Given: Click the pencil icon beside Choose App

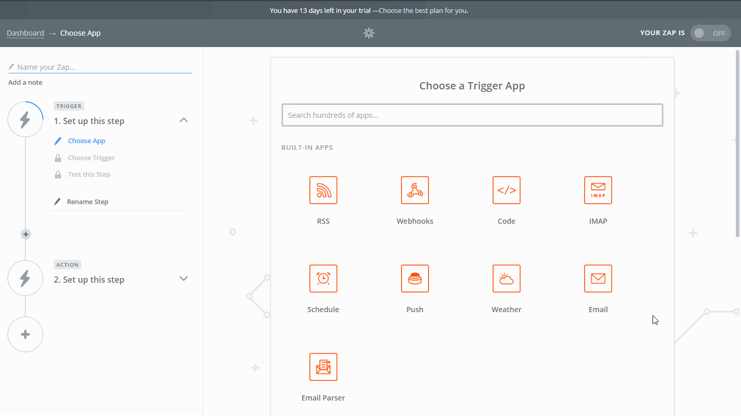Looking at the screenshot, I should coord(58,141).
